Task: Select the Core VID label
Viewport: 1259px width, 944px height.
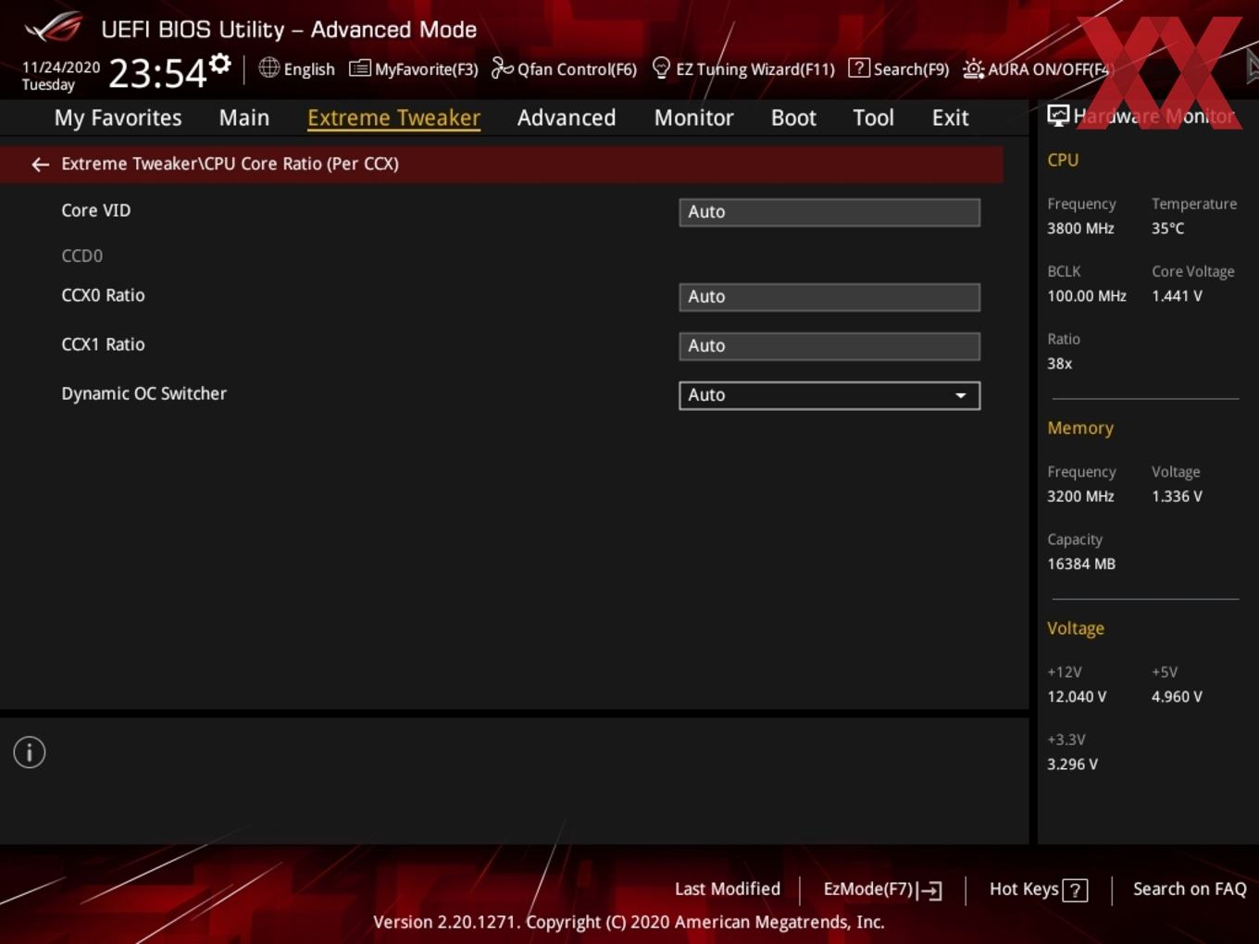Action: point(96,210)
